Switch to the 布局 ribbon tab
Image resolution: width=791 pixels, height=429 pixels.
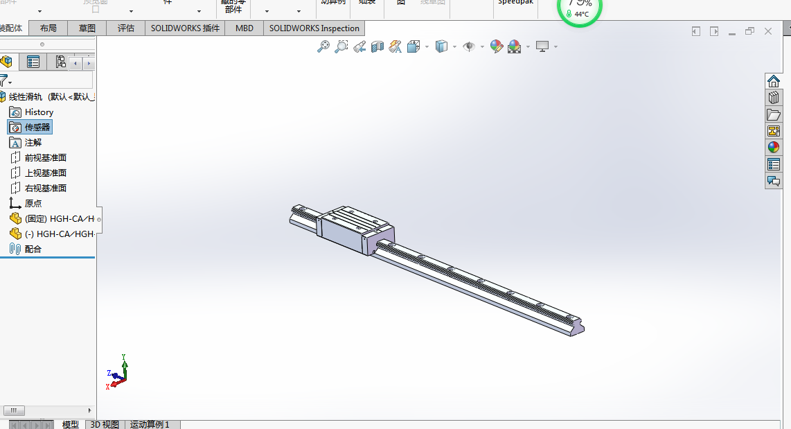point(48,28)
